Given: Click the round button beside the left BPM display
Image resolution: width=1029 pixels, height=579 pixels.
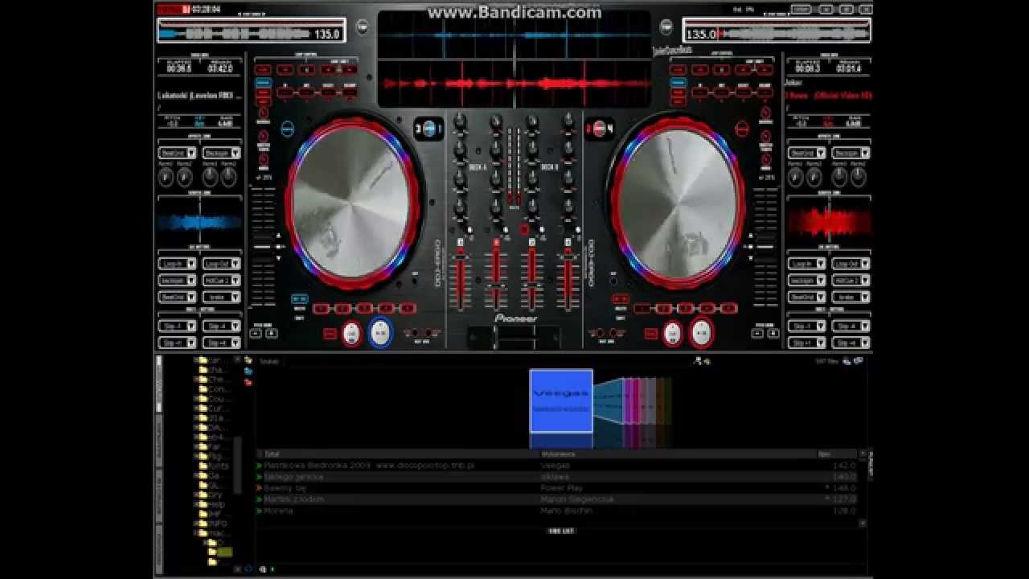Looking at the screenshot, I should 362,27.
